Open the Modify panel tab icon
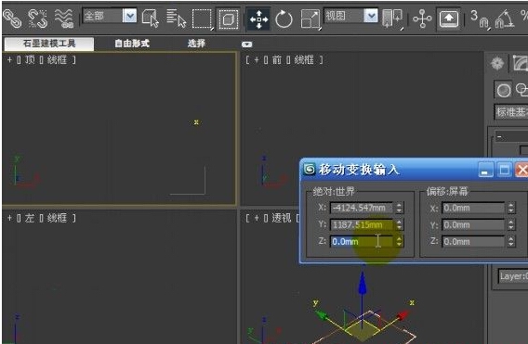The width and height of the screenshot is (528, 344). click(x=520, y=63)
